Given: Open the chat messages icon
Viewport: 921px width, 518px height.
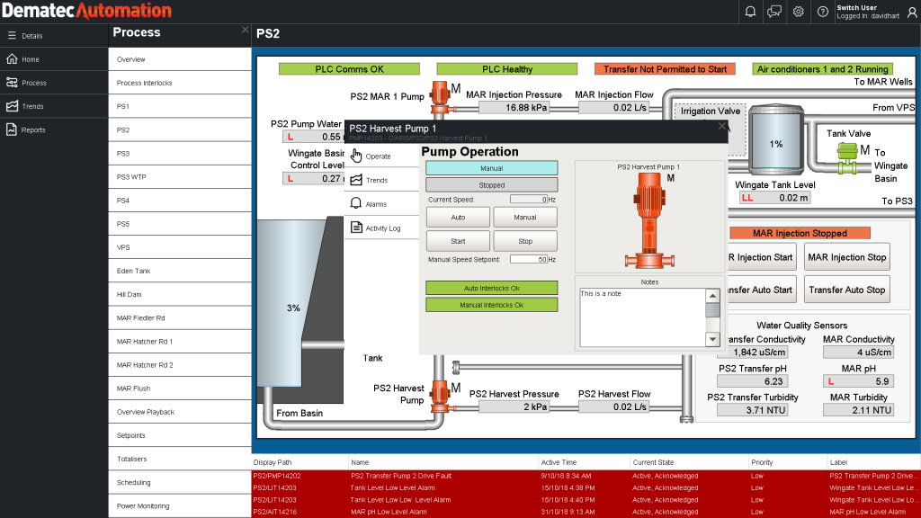Looking at the screenshot, I should coord(774,12).
